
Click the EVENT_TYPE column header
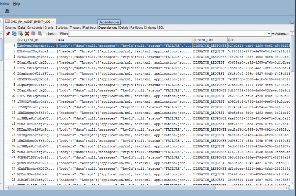pyautogui.click(x=205, y=40)
